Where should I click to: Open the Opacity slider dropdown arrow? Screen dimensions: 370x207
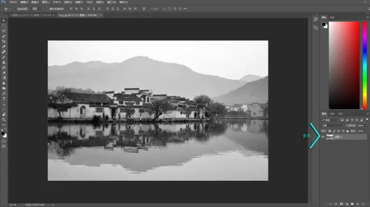tap(367, 126)
